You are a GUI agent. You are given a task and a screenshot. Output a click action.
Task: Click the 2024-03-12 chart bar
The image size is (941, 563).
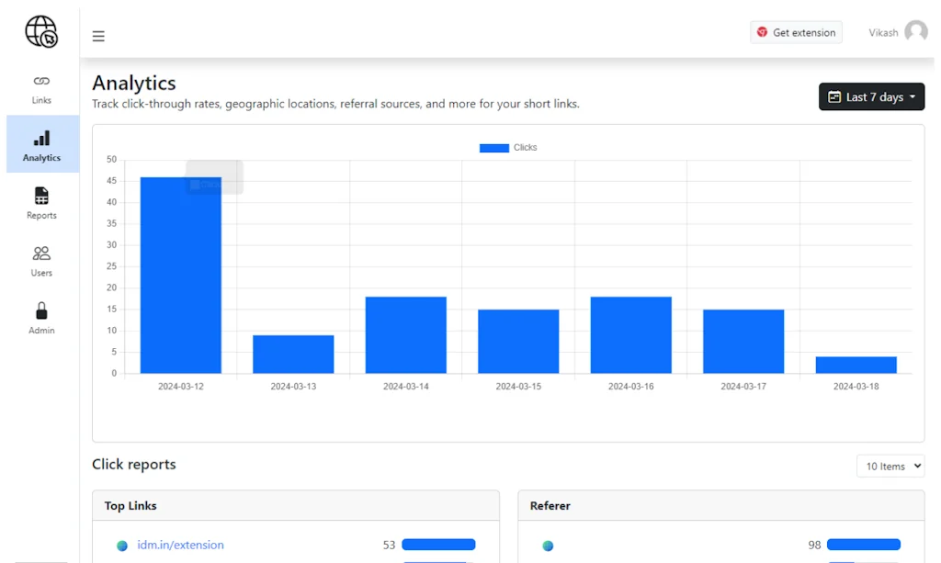tap(181, 276)
